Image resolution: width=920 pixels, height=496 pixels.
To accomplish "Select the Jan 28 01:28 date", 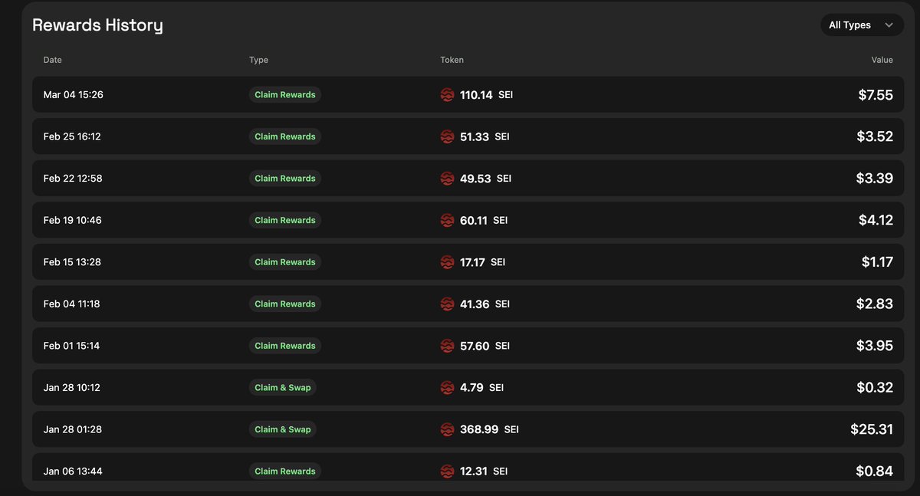I will tap(72, 429).
